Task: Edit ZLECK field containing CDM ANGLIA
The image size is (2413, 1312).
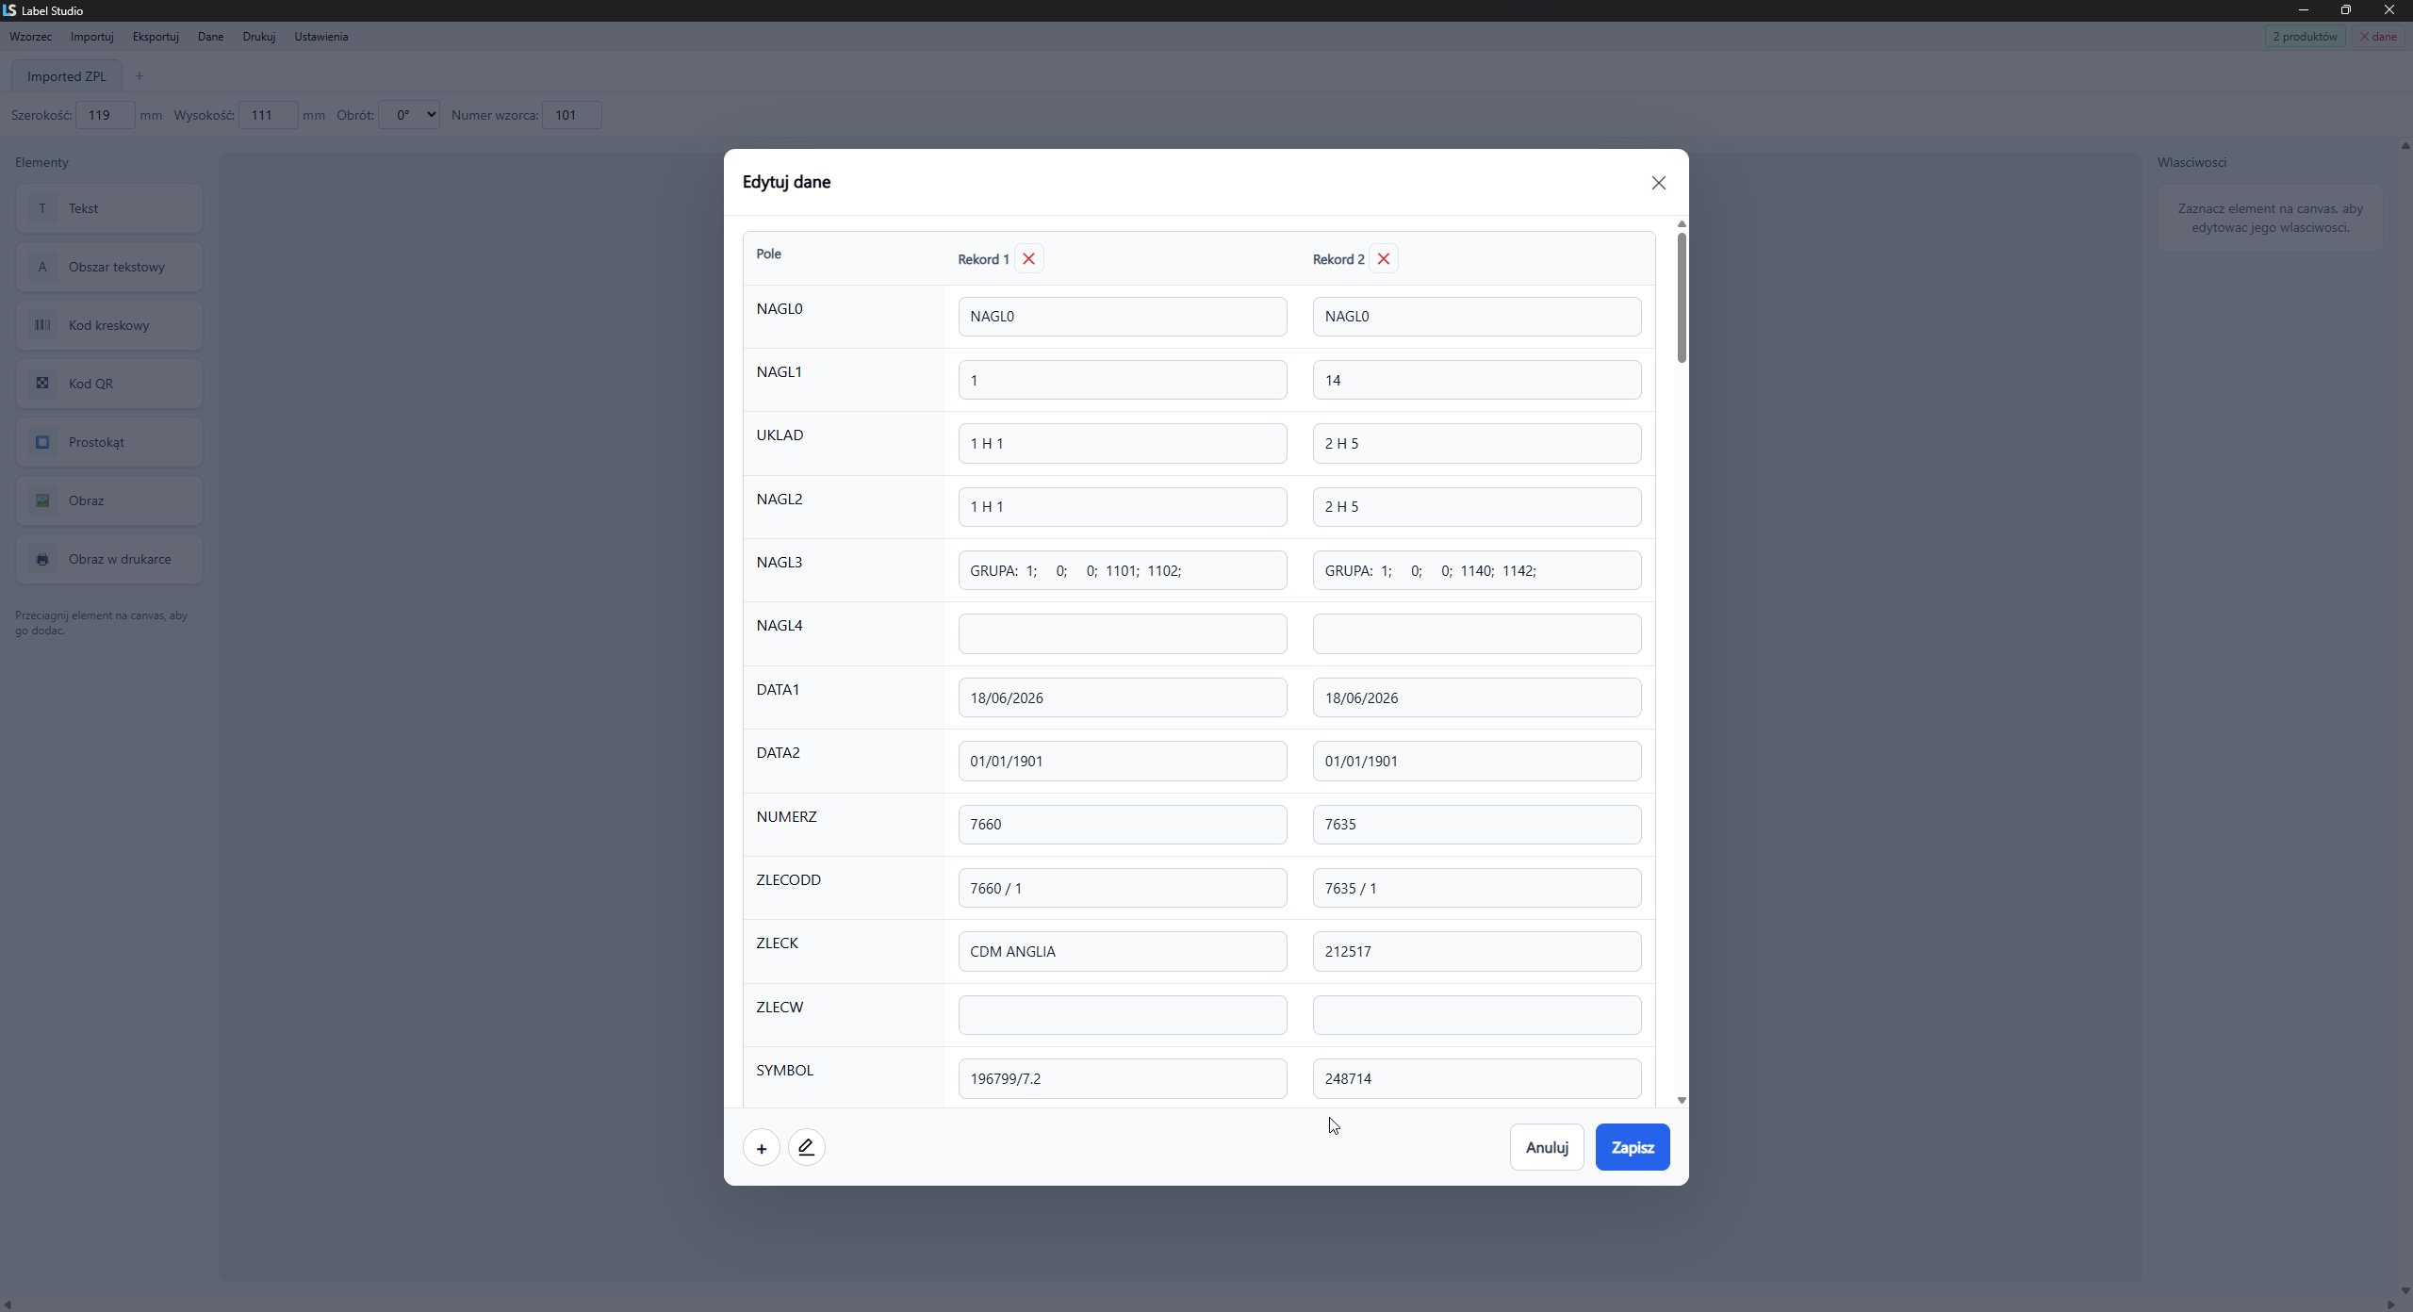Action: coord(1122,951)
